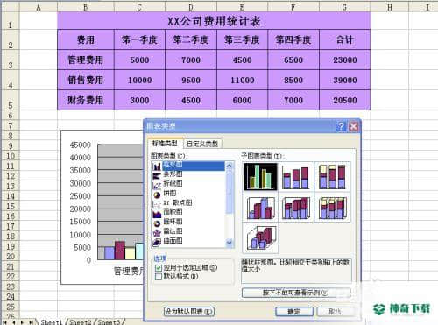Click the dialog help question mark icon

coord(341,126)
